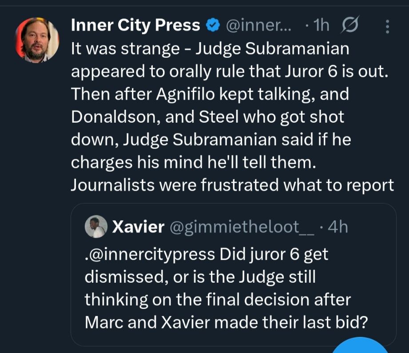Click the line "charges his mind he'll tell them."
The width and height of the screenshot is (409, 353).
click(x=193, y=162)
